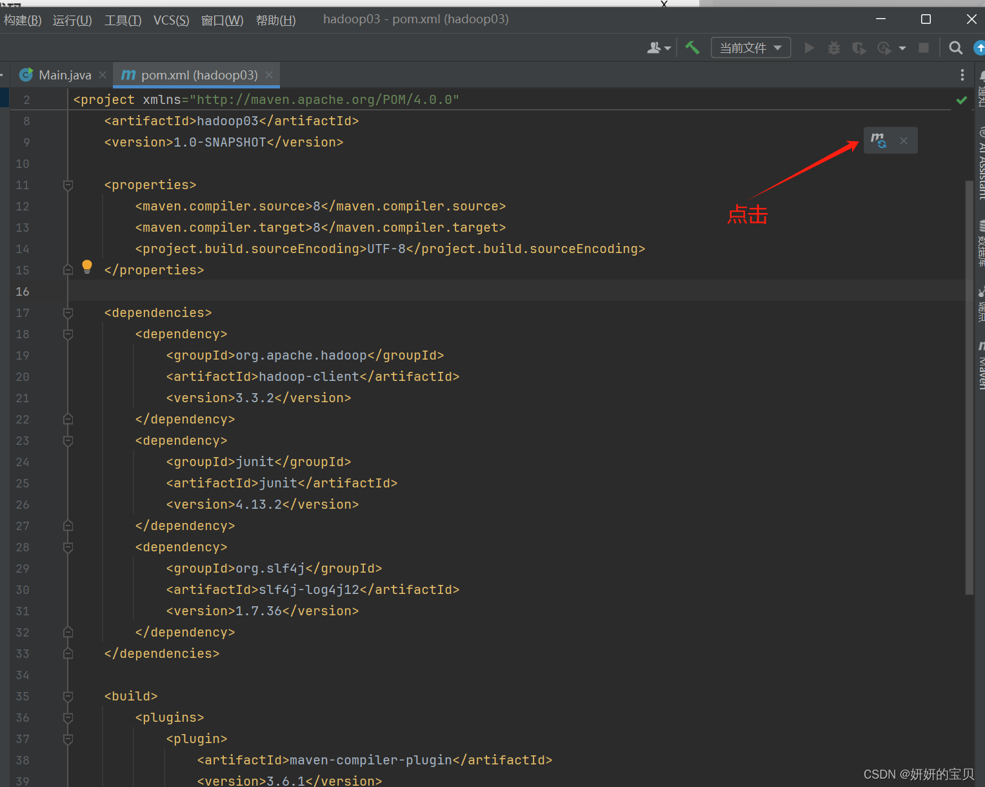Viewport: 985px width, 787px height.
Task: Collapse the properties block fold marker
Action: click(x=68, y=185)
